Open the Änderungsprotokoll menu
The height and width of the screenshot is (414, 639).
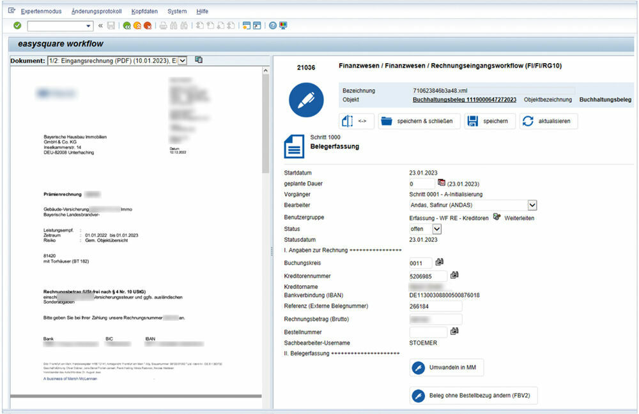(x=96, y=11)
